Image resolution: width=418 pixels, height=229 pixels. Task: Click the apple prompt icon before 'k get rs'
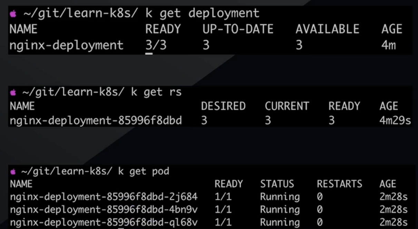point(13,92)
